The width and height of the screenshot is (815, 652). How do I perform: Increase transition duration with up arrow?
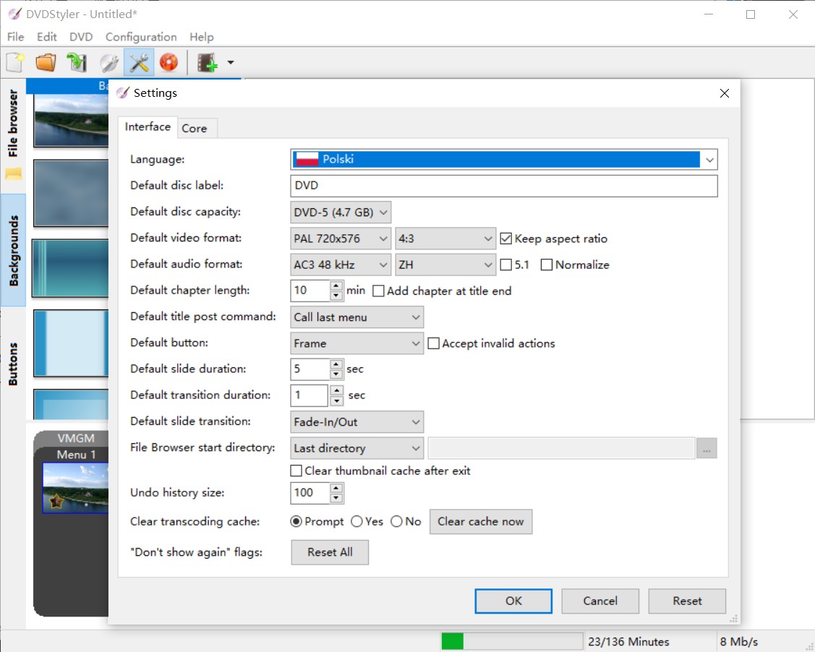337,390
